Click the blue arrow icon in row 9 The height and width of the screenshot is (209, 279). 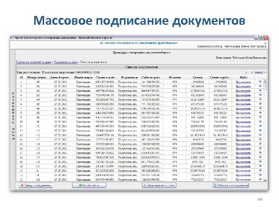(x=260, y=117)
